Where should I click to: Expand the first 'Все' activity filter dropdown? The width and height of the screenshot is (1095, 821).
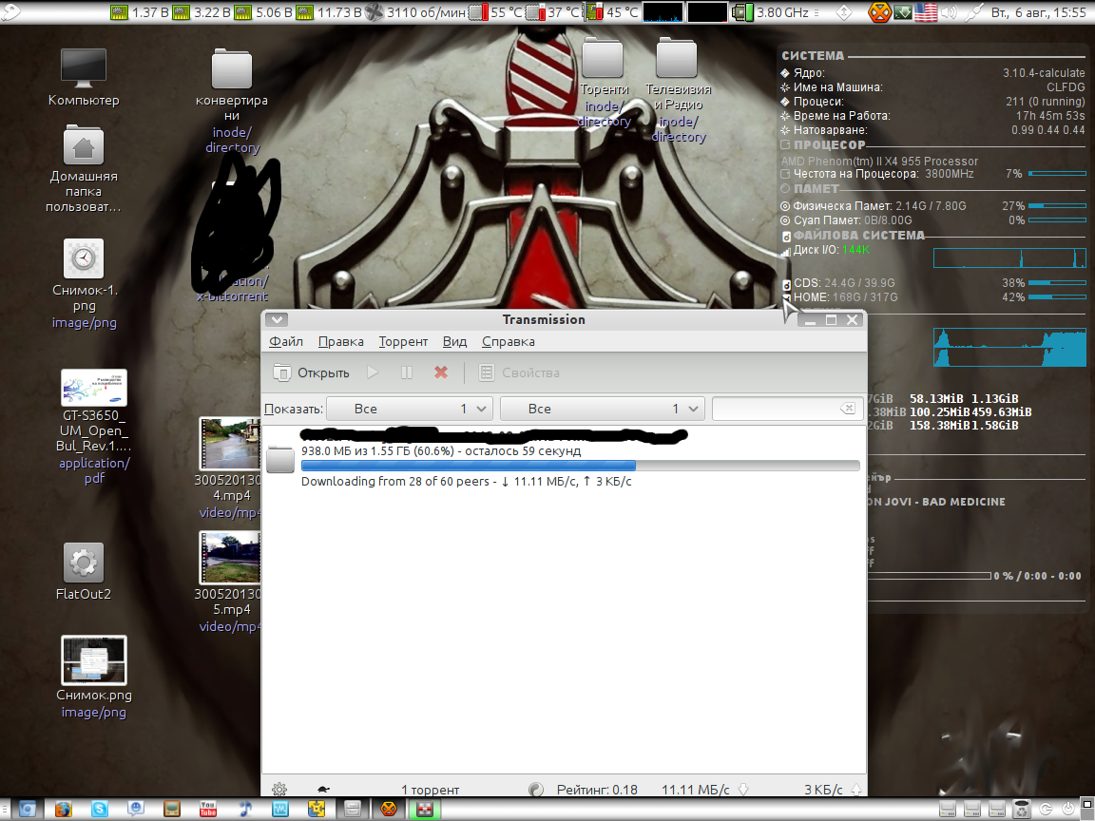tap(410, 409)
